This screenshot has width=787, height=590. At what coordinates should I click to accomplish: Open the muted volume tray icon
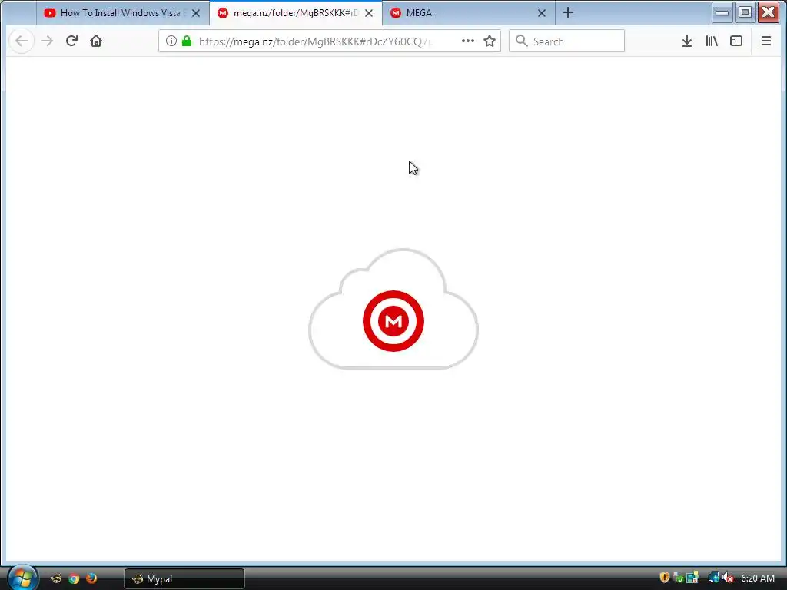coord(728,578)
